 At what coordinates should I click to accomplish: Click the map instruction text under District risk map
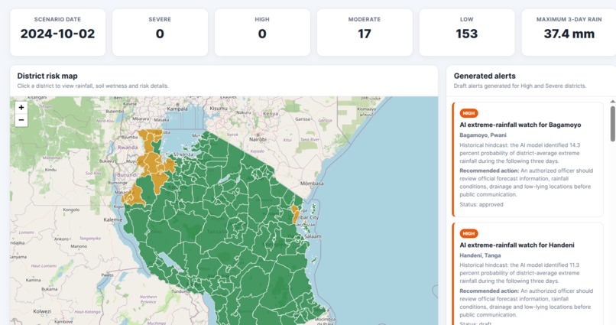(x=92, y=86)
